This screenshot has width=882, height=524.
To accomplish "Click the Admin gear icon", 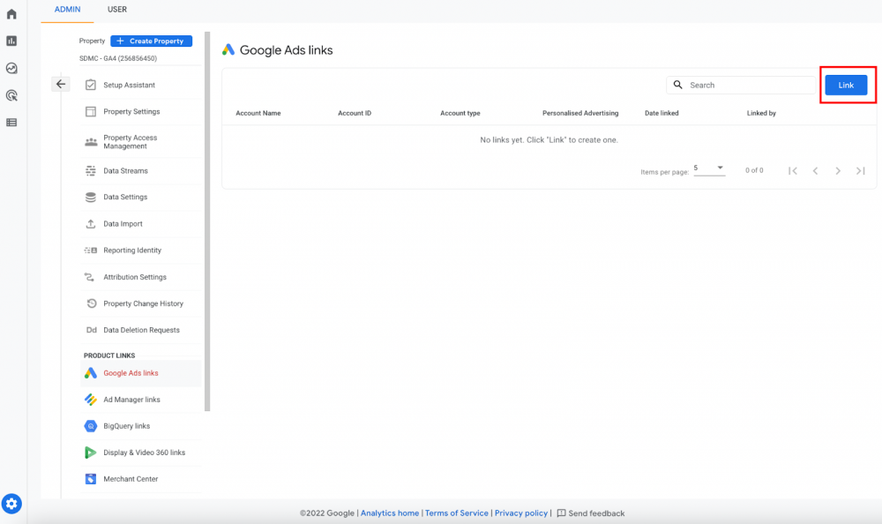I will [11, 504].
